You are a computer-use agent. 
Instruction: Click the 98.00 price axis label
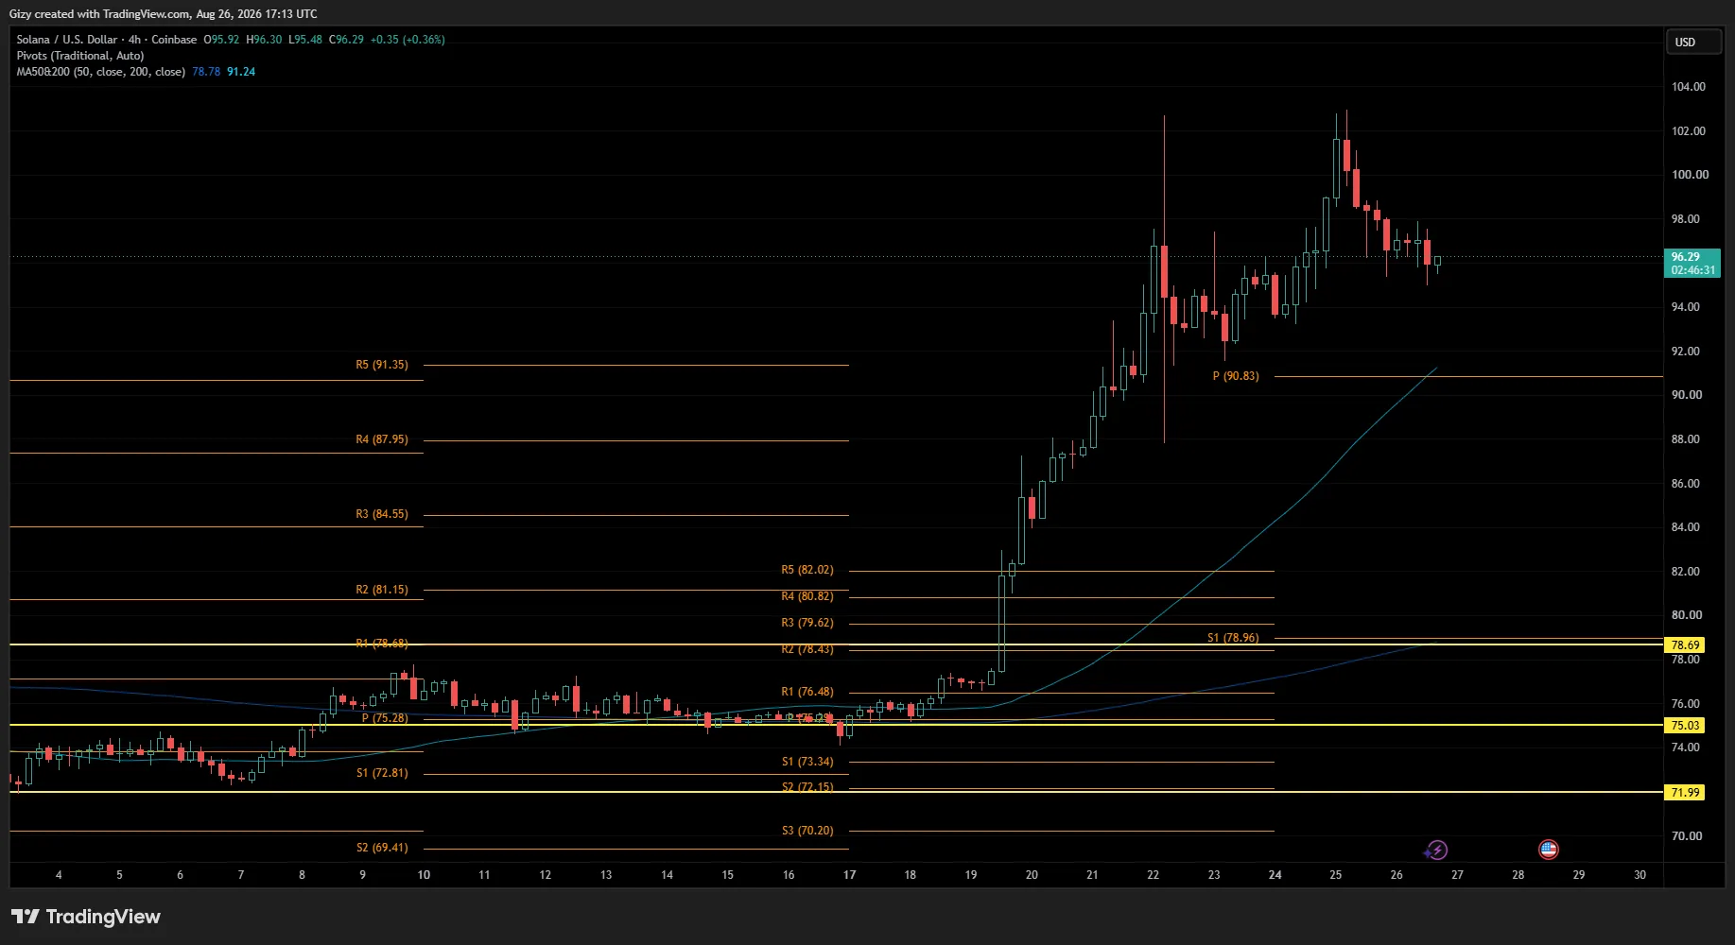tap(1686, 219)
